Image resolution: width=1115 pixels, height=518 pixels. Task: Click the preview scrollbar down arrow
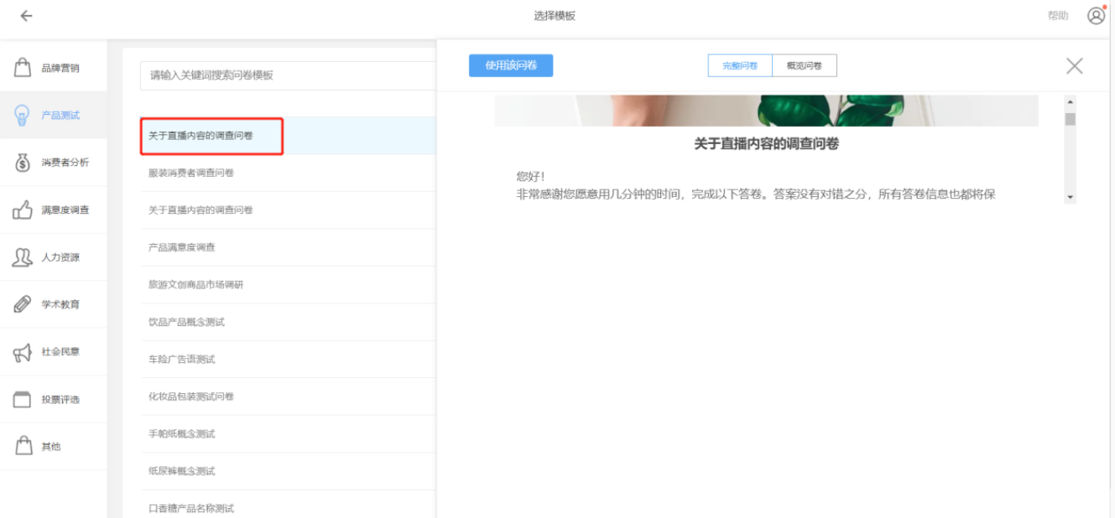[1070, 197]
